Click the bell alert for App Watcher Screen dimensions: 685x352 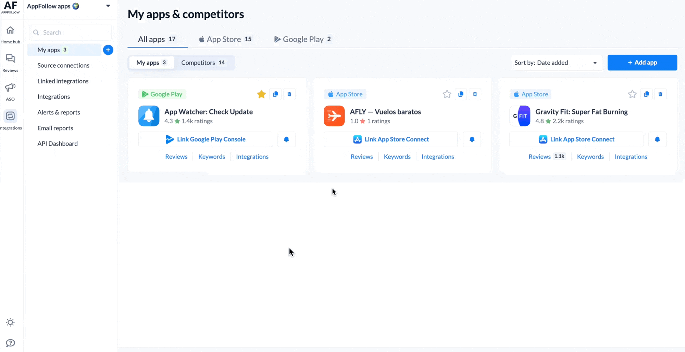pos(286,139)
